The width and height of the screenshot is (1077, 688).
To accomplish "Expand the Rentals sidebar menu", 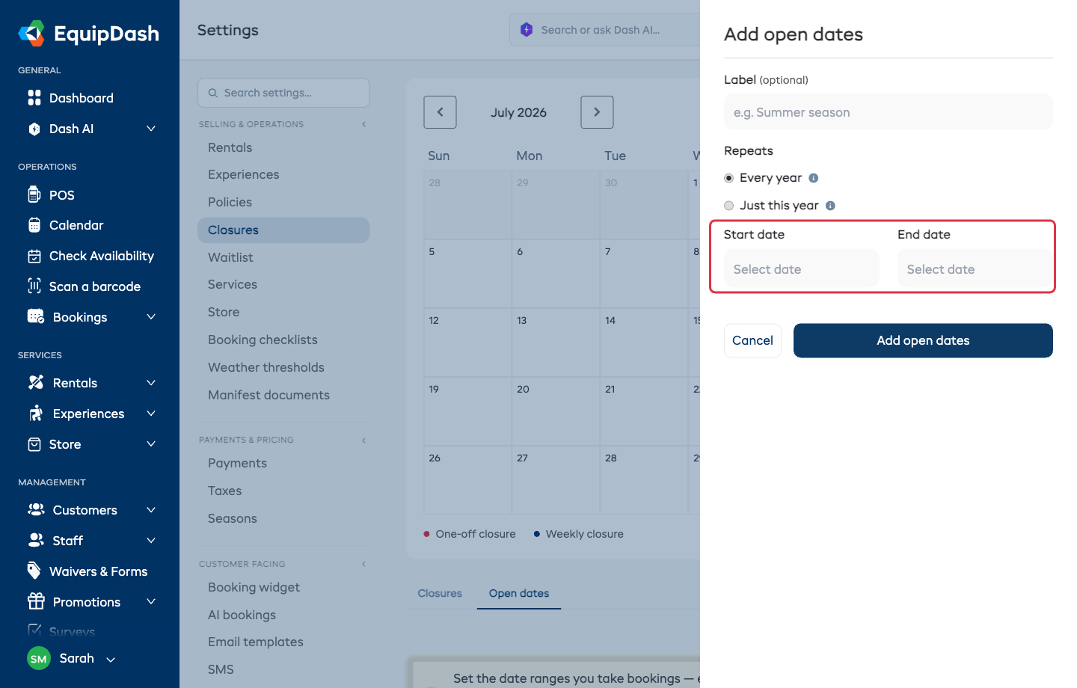I will pyautogui.click(x=151, y=383).
